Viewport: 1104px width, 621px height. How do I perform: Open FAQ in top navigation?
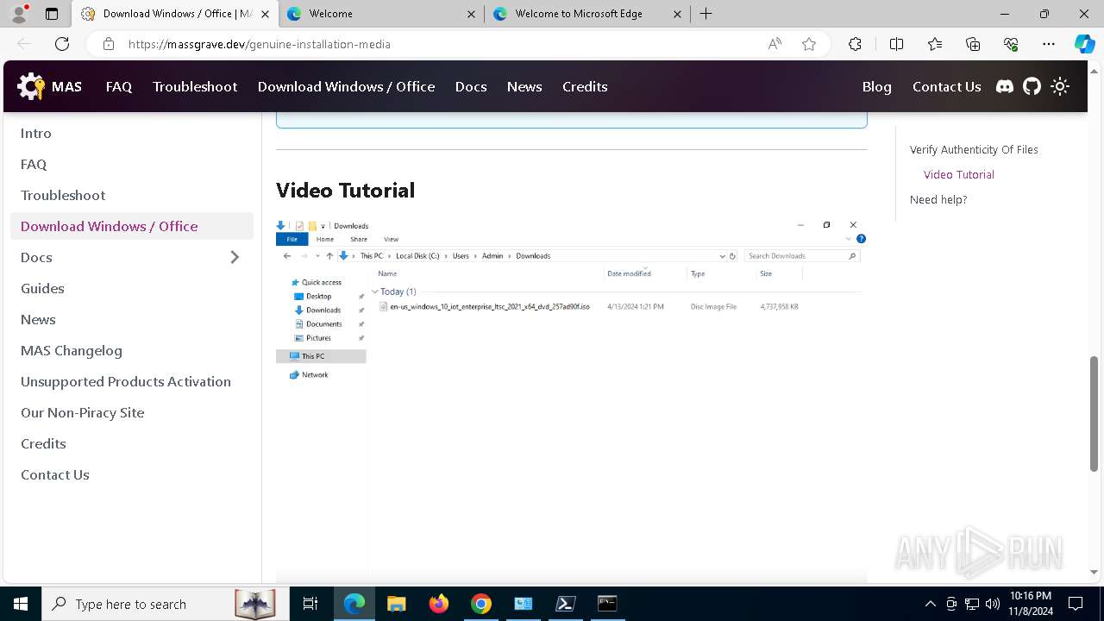click(x=119, y=86)
